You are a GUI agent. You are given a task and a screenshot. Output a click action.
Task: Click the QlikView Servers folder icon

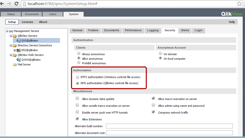(x=15, y=36)
